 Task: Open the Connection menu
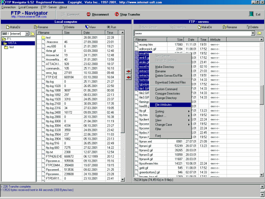[x=8, y=7]
